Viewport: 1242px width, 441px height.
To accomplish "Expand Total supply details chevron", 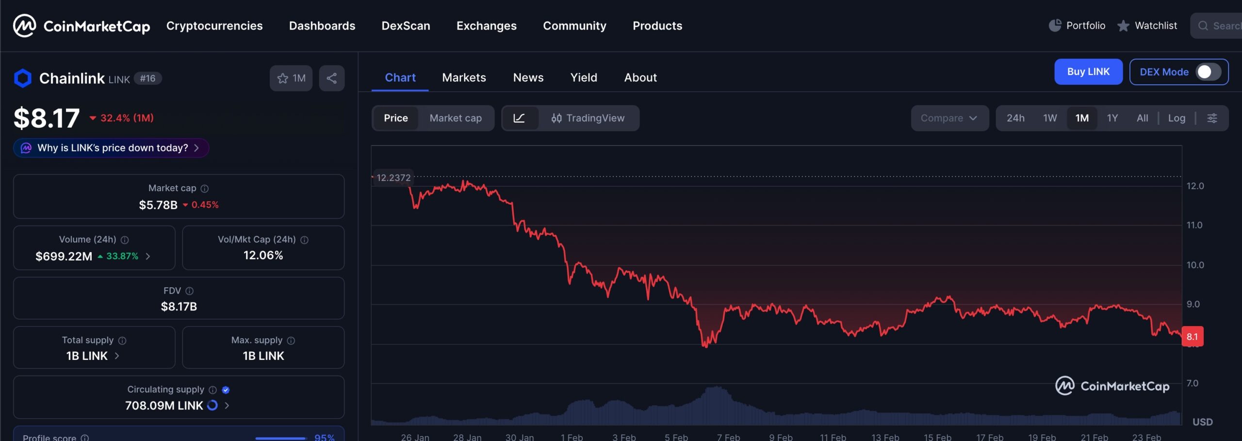I will (x=116, y=356).
